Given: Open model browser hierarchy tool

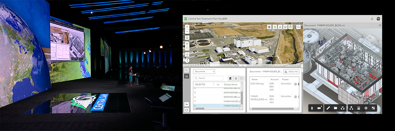Looking at the screenshot, I should tap(351, 108).
